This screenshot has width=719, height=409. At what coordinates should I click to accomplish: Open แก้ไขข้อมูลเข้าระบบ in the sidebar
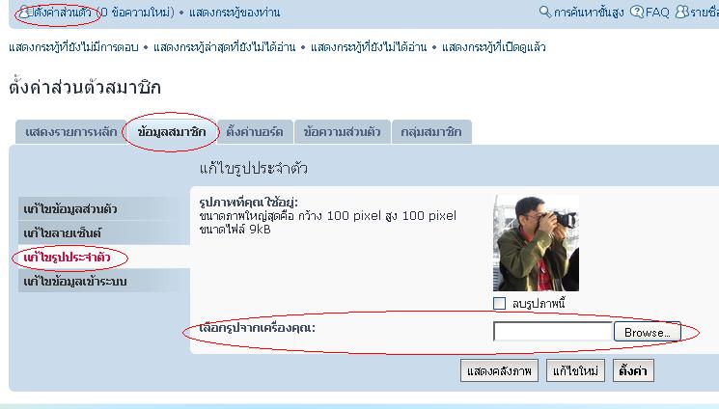(74, 282)
